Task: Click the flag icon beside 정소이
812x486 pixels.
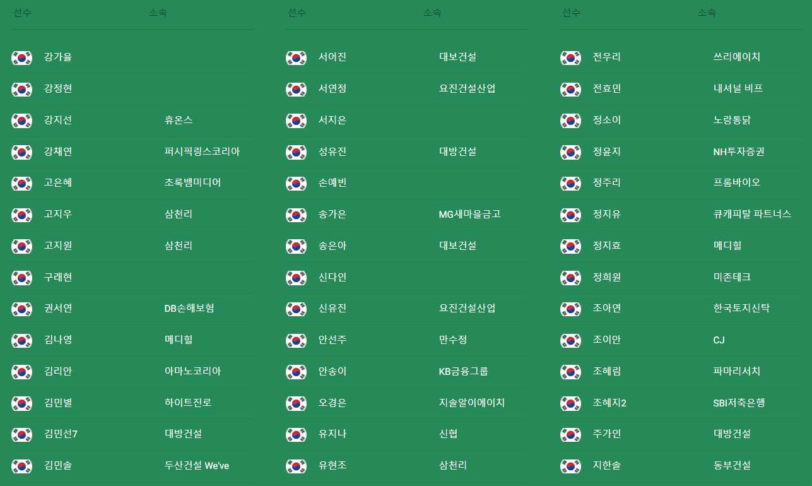Action: pyautogui.click(x=570, y=121)
